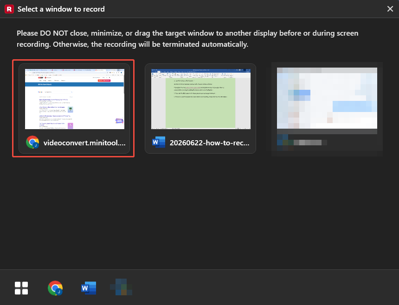Select the Word document window thumbnail
399x305 pixels.
pyautogui.click(x=201, y=99)
